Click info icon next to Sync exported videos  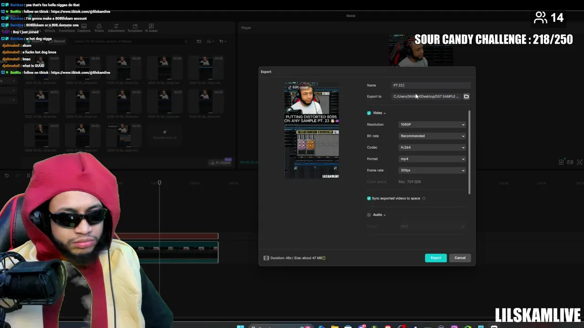pyautogui.click(x=424, y=198)
